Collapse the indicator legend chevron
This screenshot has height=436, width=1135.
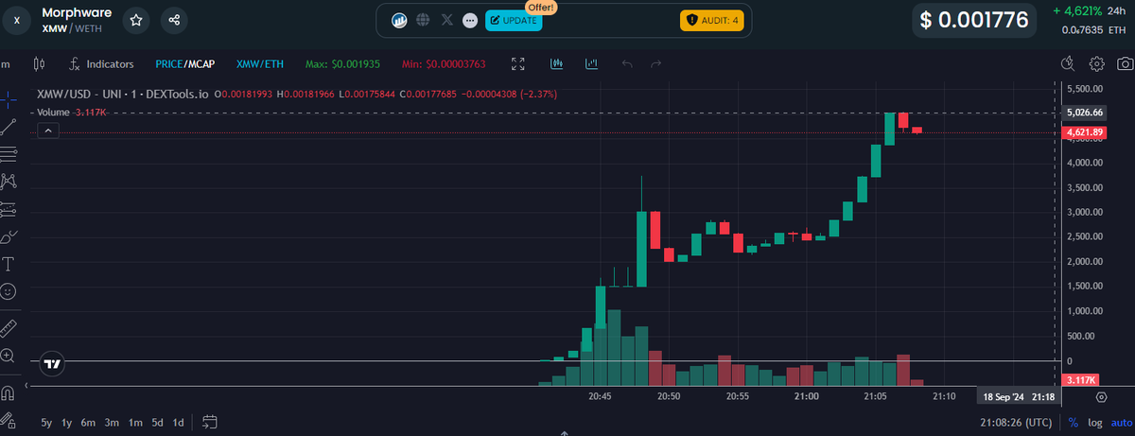(48, 131)
